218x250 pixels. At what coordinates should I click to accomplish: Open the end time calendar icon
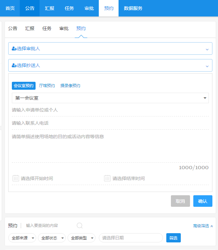point(107,178)
